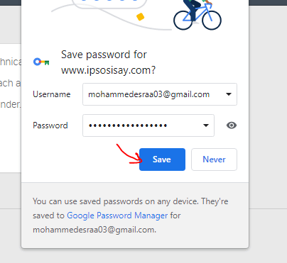Click the Never button

click(x=214, y=160)
